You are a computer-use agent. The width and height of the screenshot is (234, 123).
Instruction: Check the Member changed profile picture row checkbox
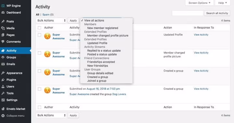(x=39, y=53)
